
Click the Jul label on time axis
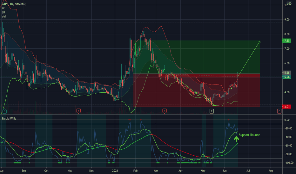[x=248, y=171]
